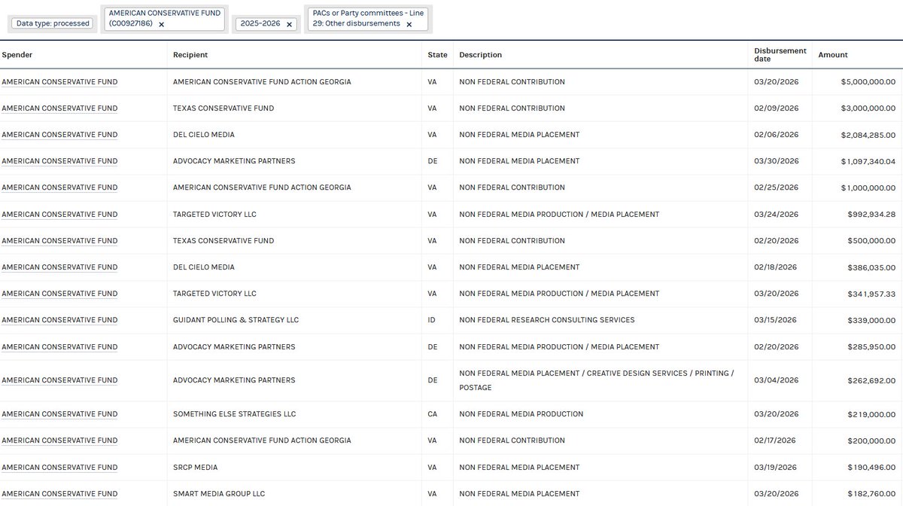This screenshot has width=903, height=506.
Task: Click the 02/17/2026 disbursement date
Action: [x=775, y=440]
